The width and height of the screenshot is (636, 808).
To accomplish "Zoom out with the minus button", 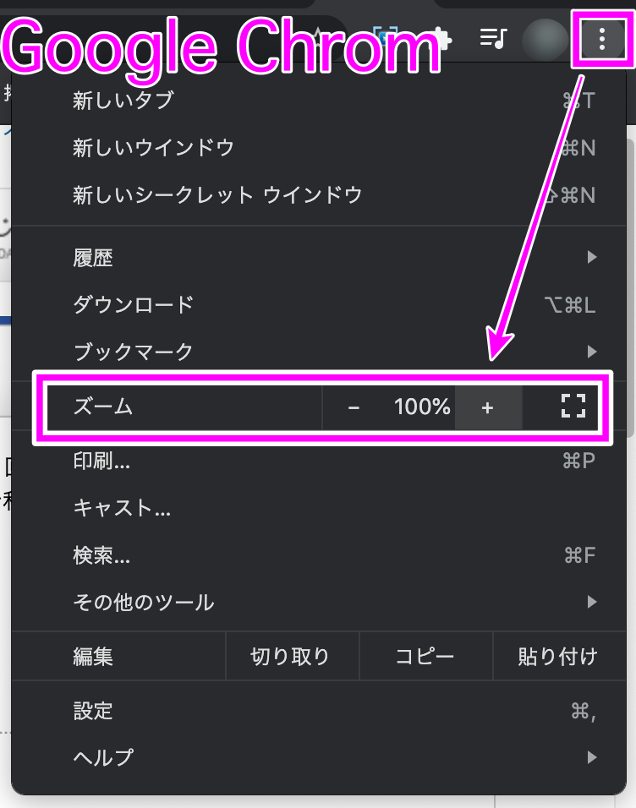I will pyautogui.click(x=354, y=407).
